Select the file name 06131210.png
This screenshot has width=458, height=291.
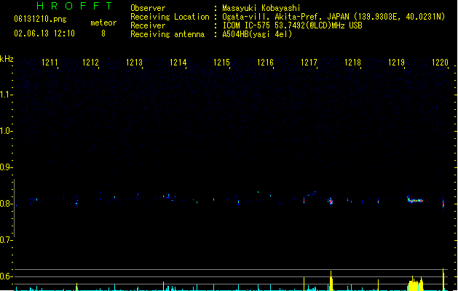(x=40, y=19)
